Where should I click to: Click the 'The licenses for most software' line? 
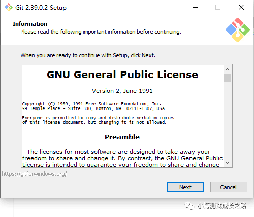click(x=118, y=152)
